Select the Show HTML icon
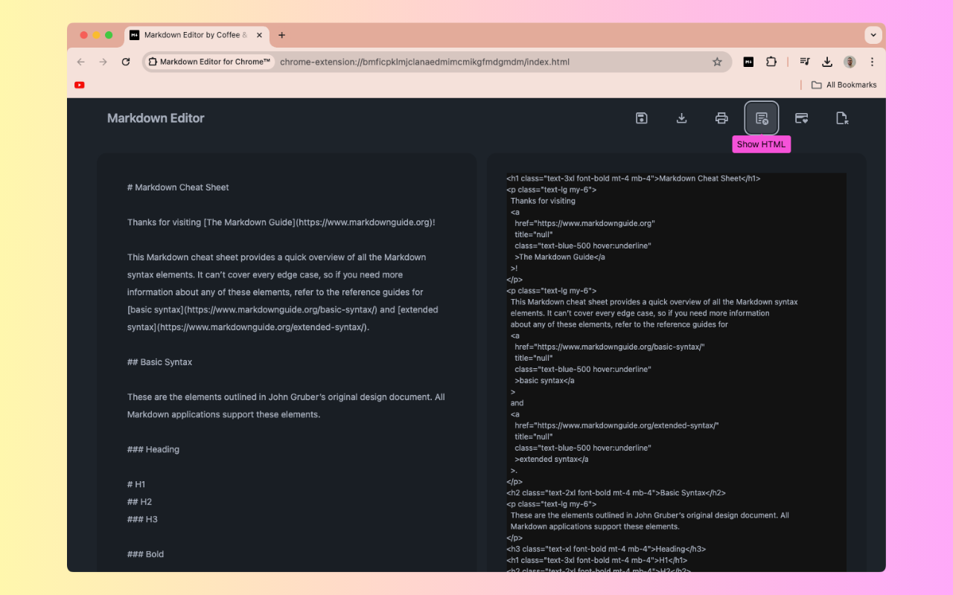Image resolution: width=953 pixels, height=595 pixels. click(761, 118)
